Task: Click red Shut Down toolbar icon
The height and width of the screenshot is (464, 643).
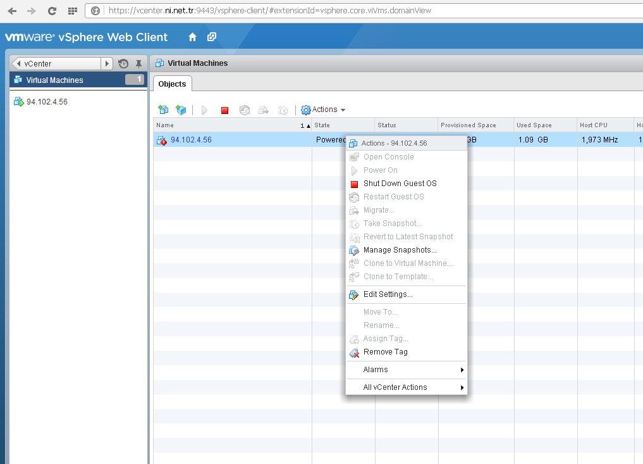Action: tap(224, 110)
